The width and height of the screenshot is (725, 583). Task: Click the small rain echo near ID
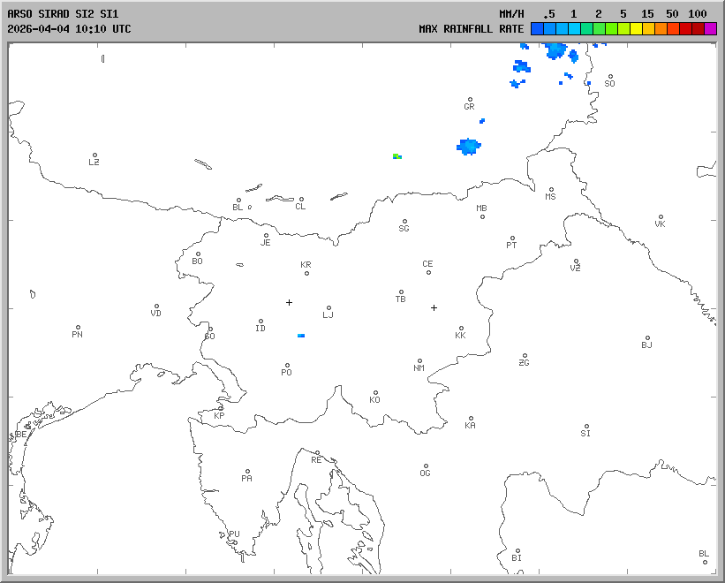(x=301, y=336)
